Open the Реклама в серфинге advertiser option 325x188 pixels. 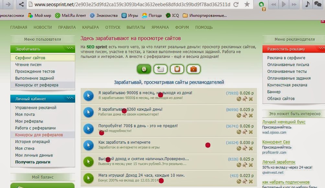(x=286, y=58)
